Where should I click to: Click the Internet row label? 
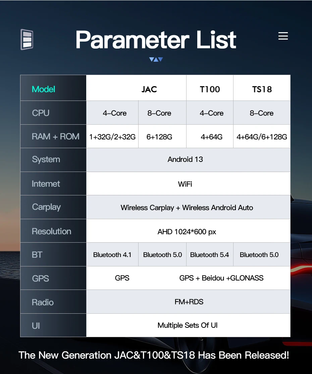tap(46, 184)
